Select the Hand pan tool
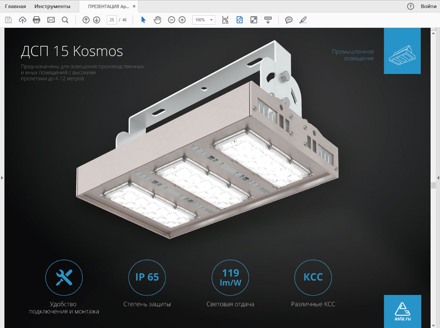This screenshot has height=328, width=440. click(x=157, y=20)
